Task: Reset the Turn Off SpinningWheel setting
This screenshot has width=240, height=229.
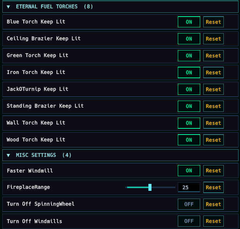Action: click(213, 204)
